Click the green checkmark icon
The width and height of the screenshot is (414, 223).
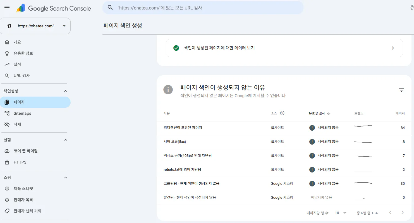(x=176, y=48)
